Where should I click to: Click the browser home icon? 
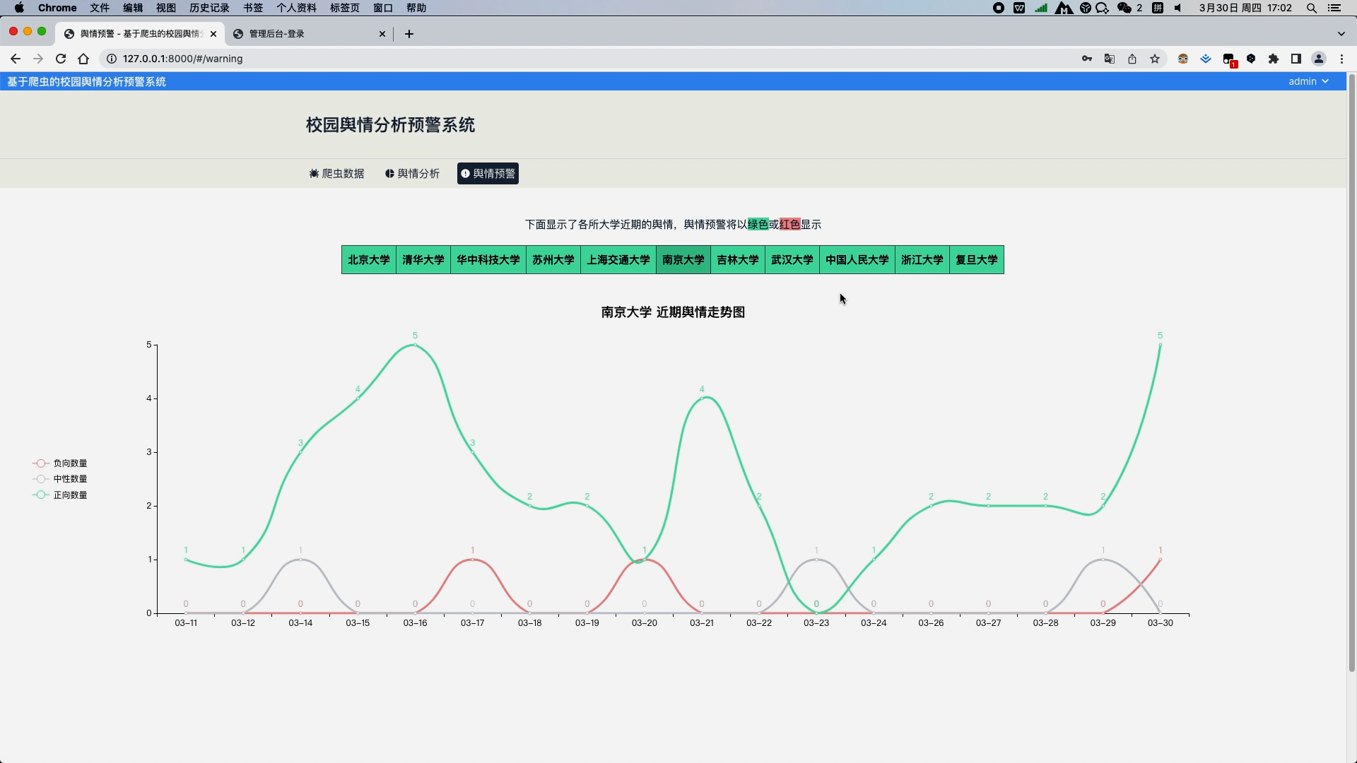[83, 59]
